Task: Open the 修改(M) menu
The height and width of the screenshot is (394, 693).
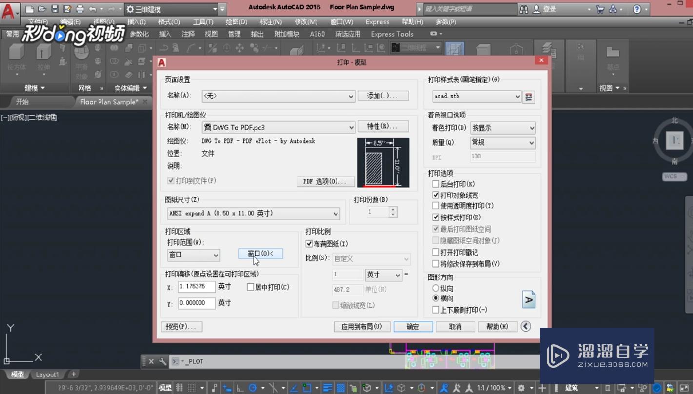Action: (x=306, y=22)
